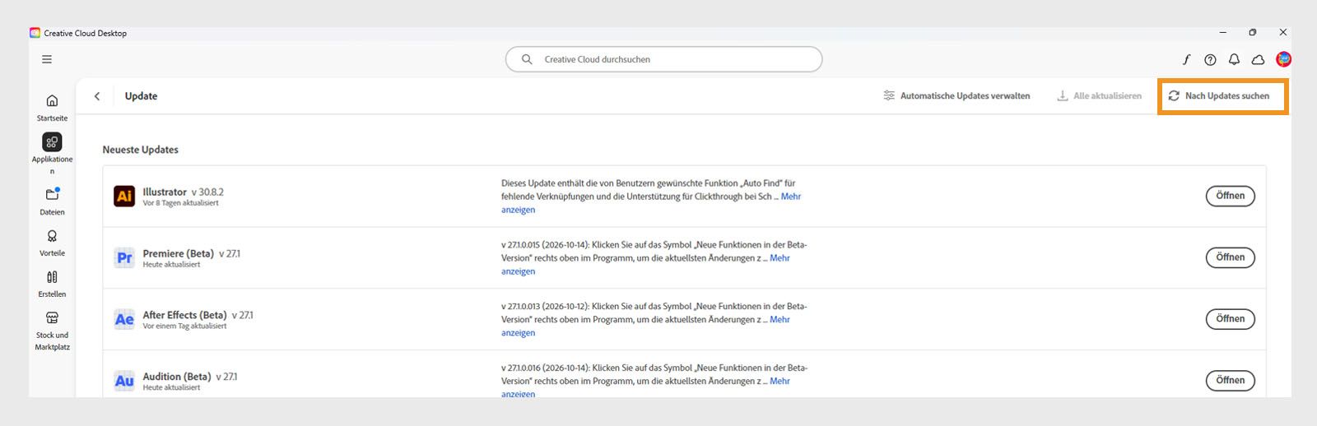Focus the Creative Cloud durchsuchen search field
The width and height of the screenshot is (1317, 426).
pos(663,59)
